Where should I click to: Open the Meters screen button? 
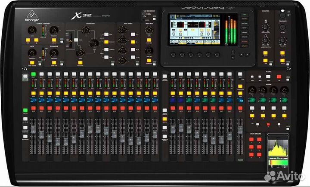point(245,19)
